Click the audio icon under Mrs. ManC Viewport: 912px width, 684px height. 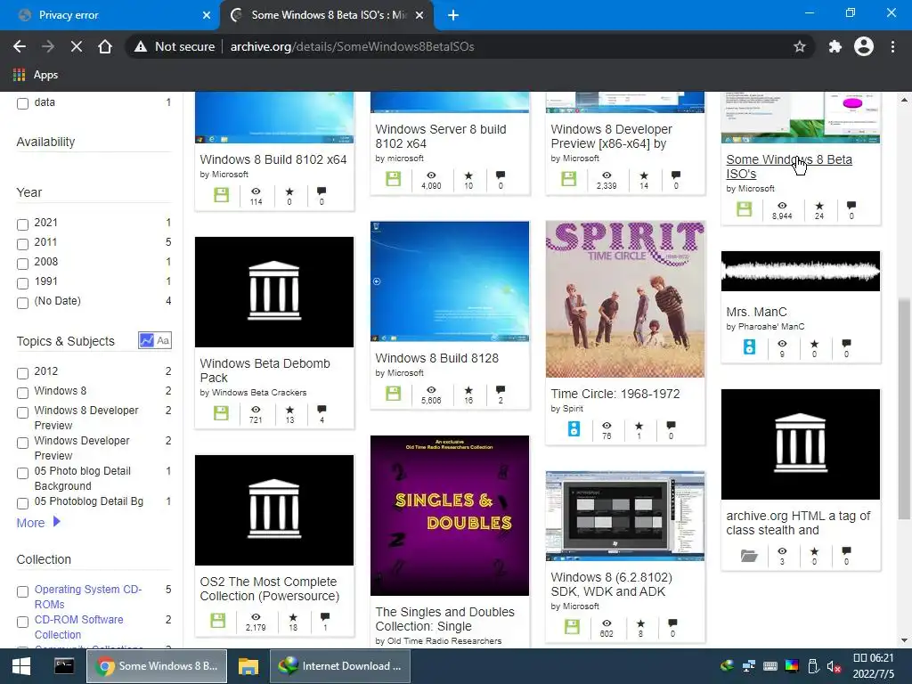point(749,346)
